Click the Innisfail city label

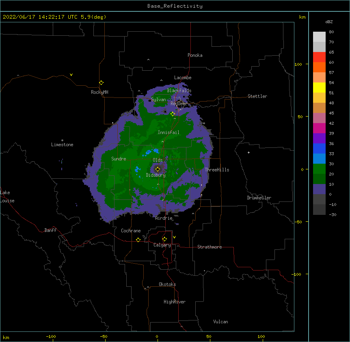[x=169, y=132]
